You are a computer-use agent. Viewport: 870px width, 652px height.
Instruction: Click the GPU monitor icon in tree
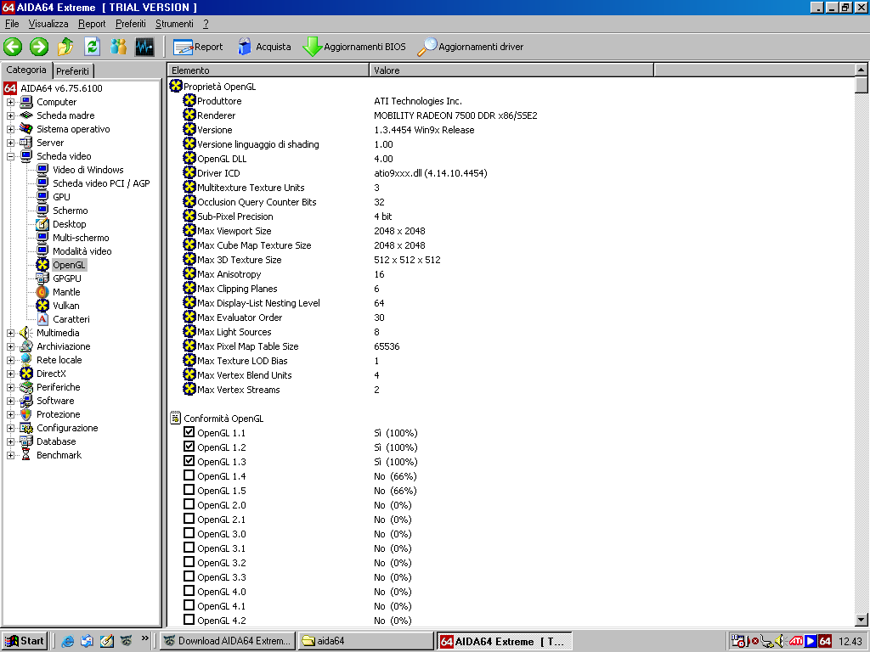42,196
